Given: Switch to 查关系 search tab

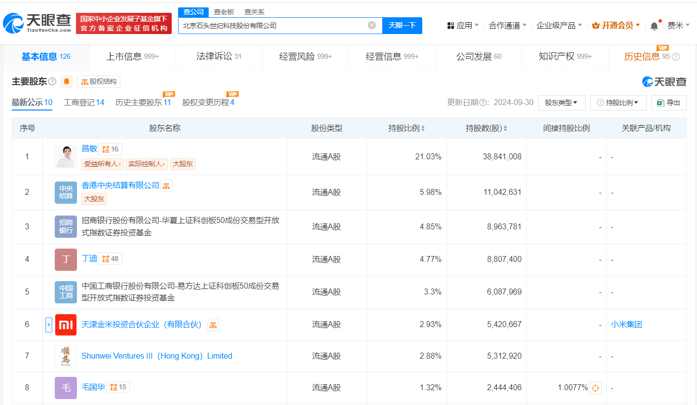Looking at the screenshot, I should click(x=255, y=12).
